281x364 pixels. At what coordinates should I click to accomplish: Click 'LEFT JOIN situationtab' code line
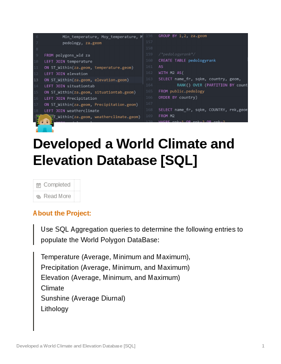coord(69,86)
